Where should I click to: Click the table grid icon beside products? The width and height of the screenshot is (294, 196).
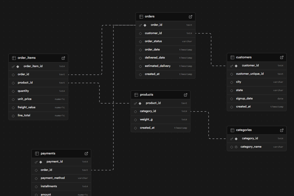click(136, 95)
